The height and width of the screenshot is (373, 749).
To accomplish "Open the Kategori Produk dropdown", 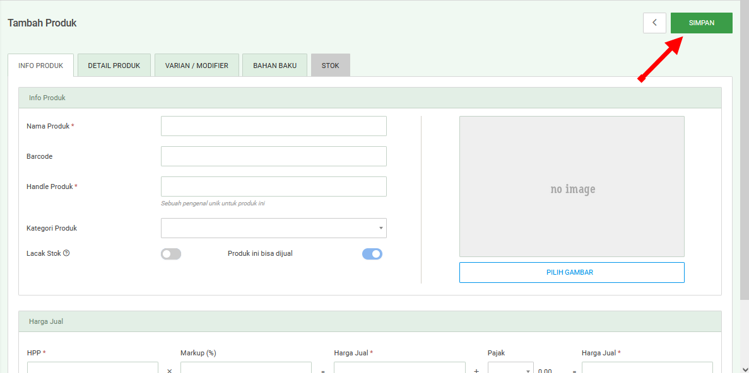I will (x=273, y=228).
